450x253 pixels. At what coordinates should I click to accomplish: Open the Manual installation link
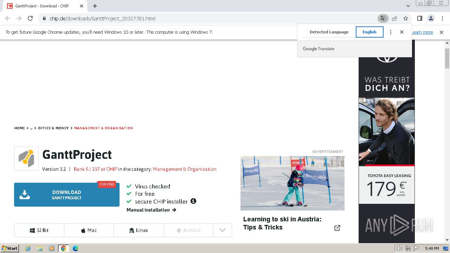[152, 210]
